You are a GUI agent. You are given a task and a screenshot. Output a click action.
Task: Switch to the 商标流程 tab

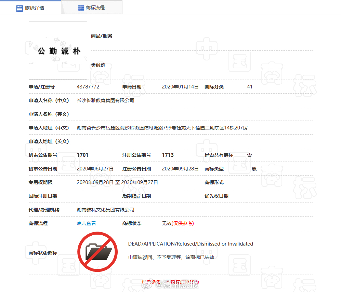[x=92, y=8]
